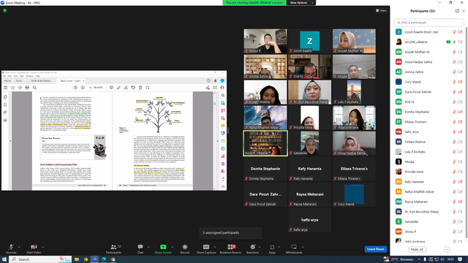Viewport: 468px width, 263px height.
Task: Show hidden system tray icons chevron
Action: tap(419, 259)
